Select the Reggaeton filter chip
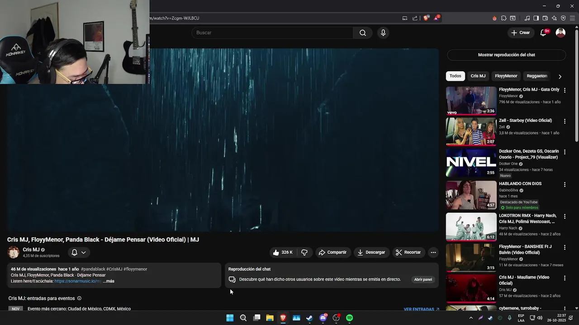The width and height of the screenshot is (579, 325). coord(537,76)
